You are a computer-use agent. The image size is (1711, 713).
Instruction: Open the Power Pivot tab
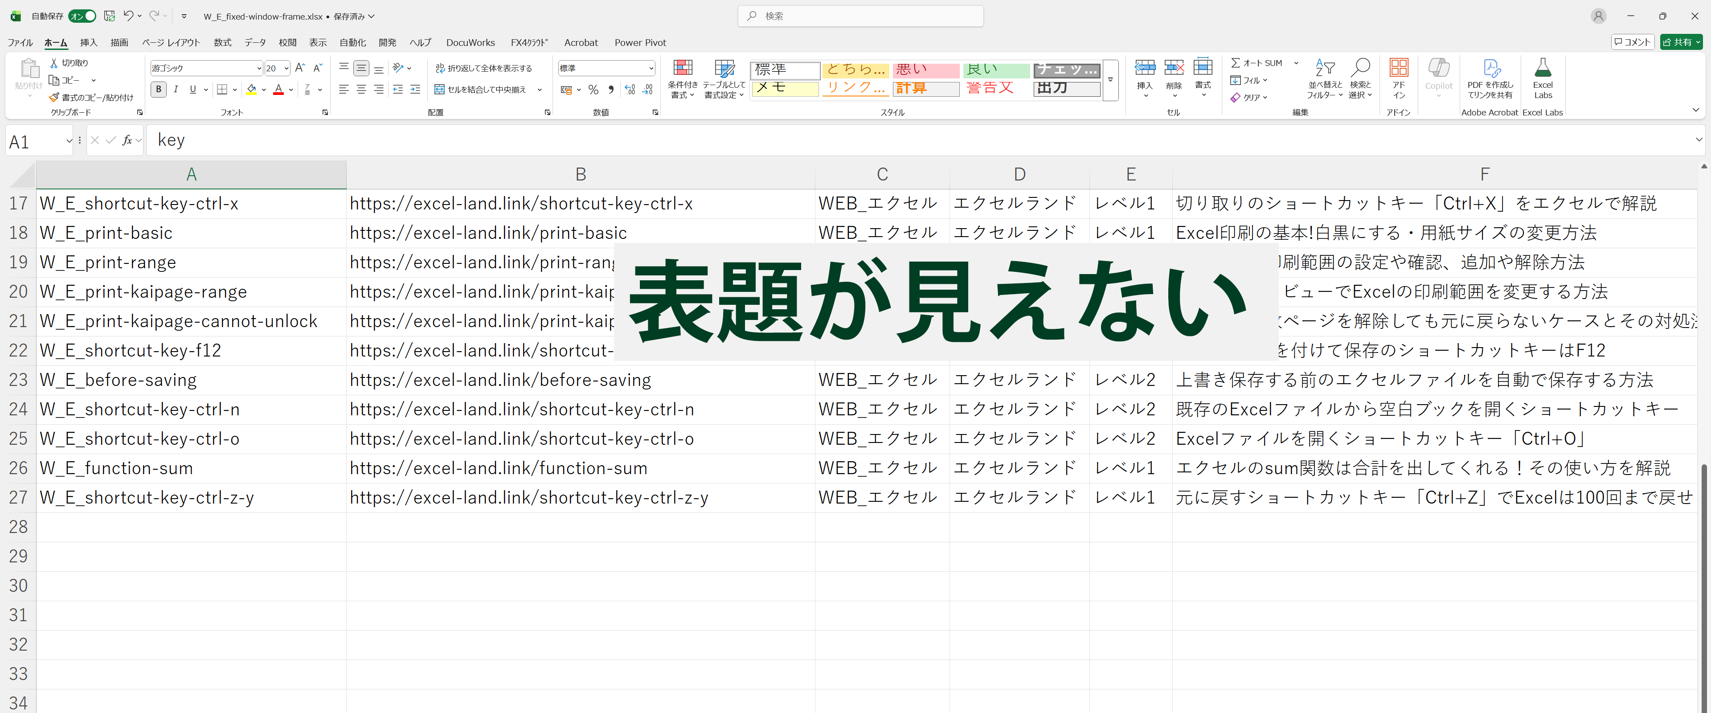[640, 42]
